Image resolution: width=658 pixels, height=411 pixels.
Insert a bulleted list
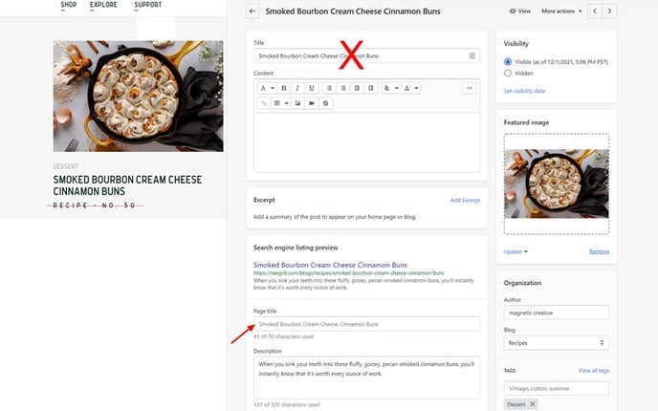point(329,88)
